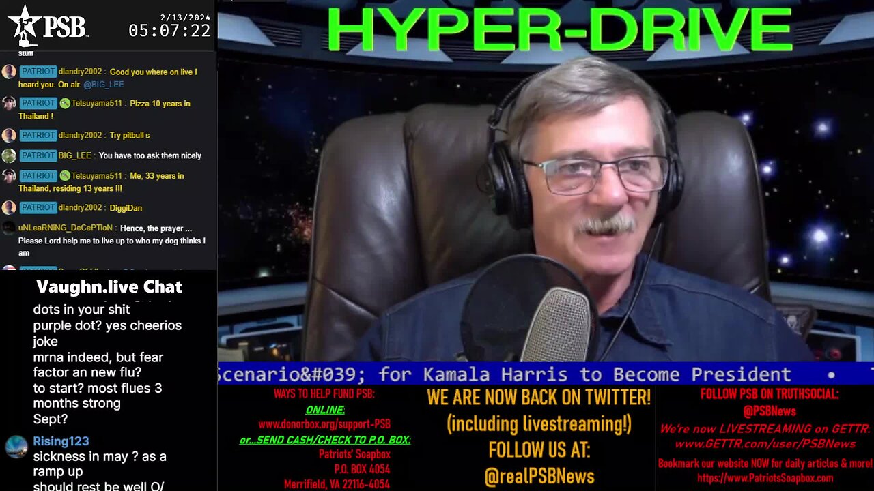
Task: Click the Kamala Harris news ticker
Action: [546, 374]
